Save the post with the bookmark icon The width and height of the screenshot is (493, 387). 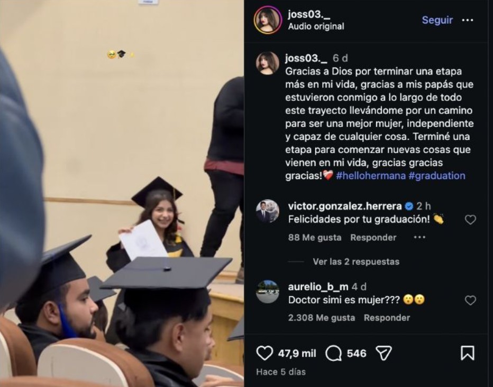coord(468,353)
